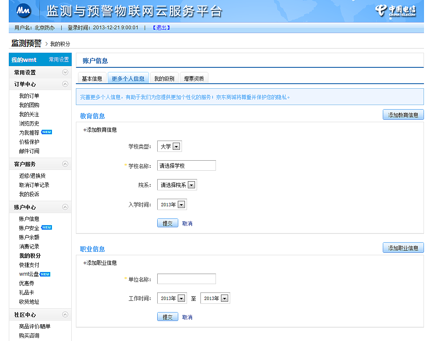Open the 工作时间 start year dropdown

point(172,298)
